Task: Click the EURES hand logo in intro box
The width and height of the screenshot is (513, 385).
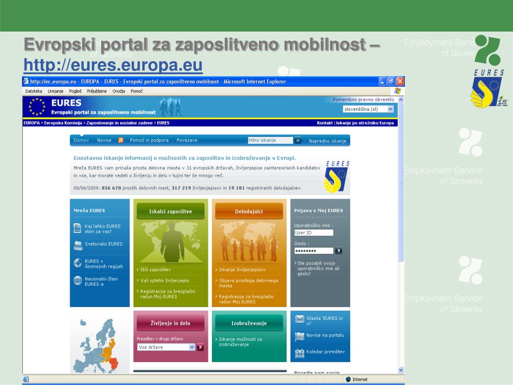Action: [337, 177]
